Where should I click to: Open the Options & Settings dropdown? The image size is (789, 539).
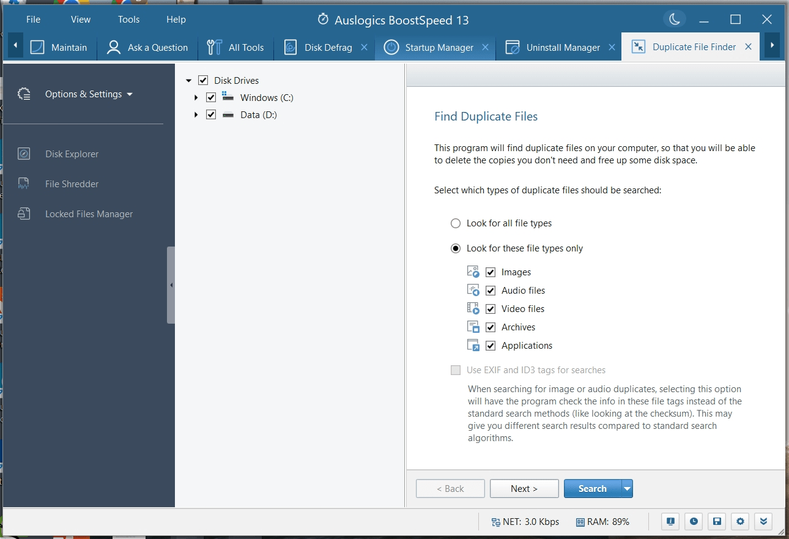pos(89,94)
